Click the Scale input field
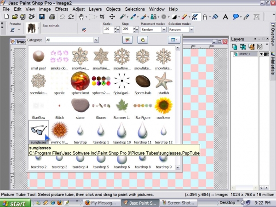Image resolution: width=276 pixels, height=207 pixels. [109, 29]
